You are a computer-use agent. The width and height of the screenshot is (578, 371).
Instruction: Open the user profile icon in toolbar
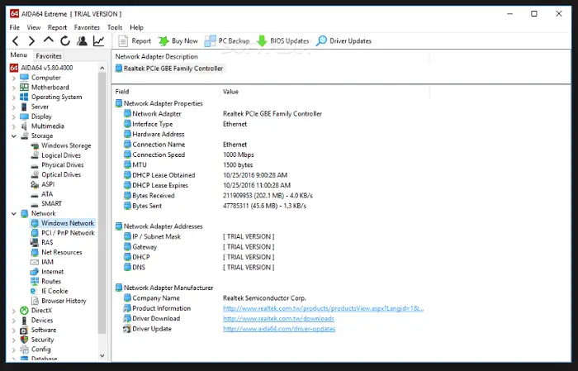[82, 41]
